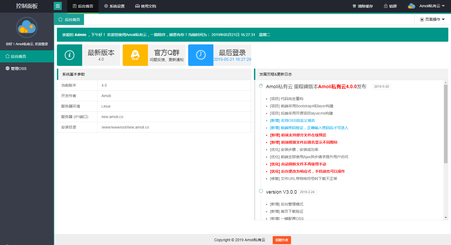Click the cloud avatar beside Amoli私有云
The width and height of the screenshot is (451, 245).
412,6
